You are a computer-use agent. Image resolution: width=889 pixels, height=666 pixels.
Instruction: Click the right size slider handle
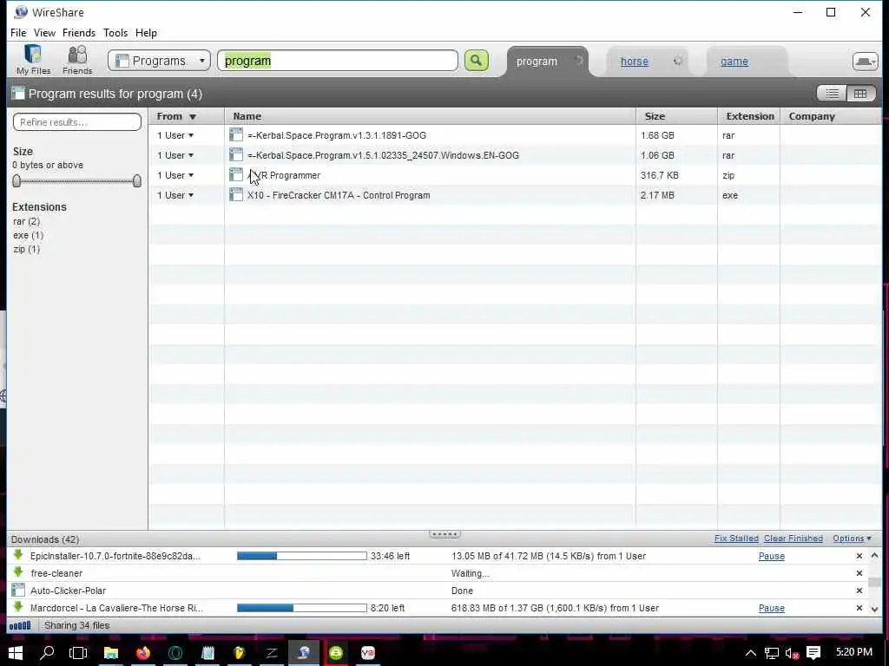click(136, 180)
